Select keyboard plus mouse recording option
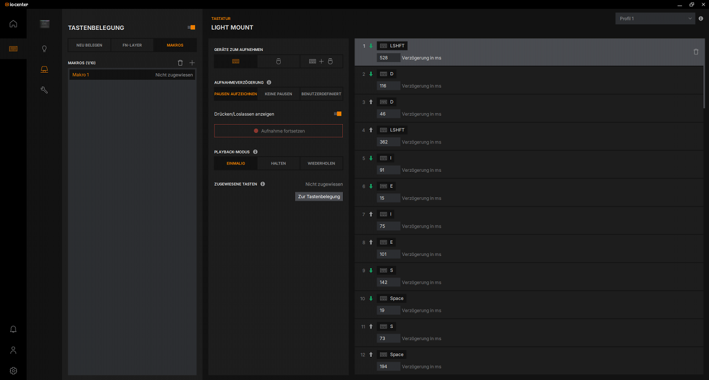709x380 pixels. pos(321,61)
